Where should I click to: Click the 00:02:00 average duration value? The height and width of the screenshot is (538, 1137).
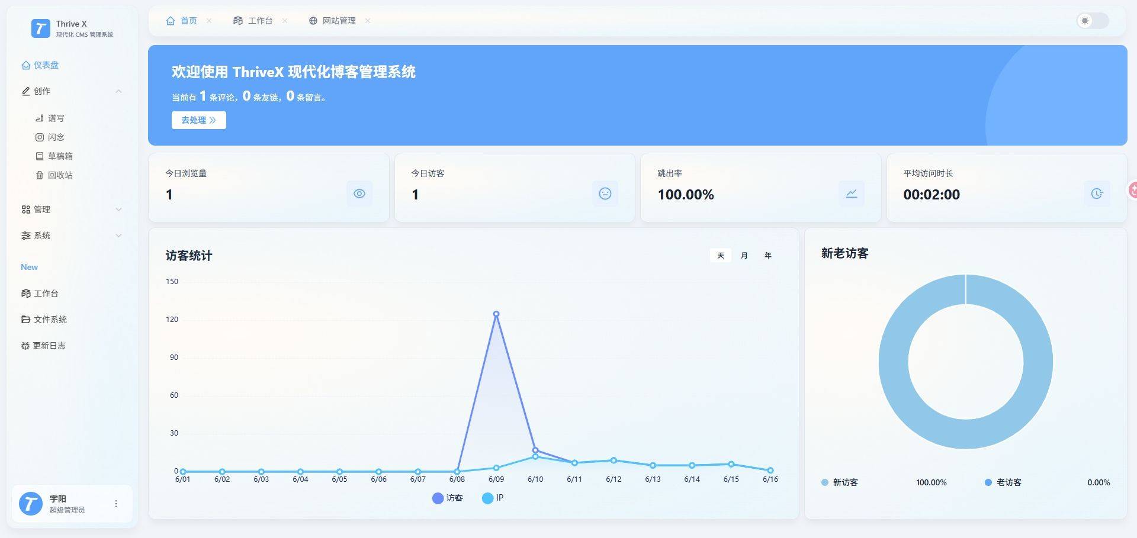point(932,195)
